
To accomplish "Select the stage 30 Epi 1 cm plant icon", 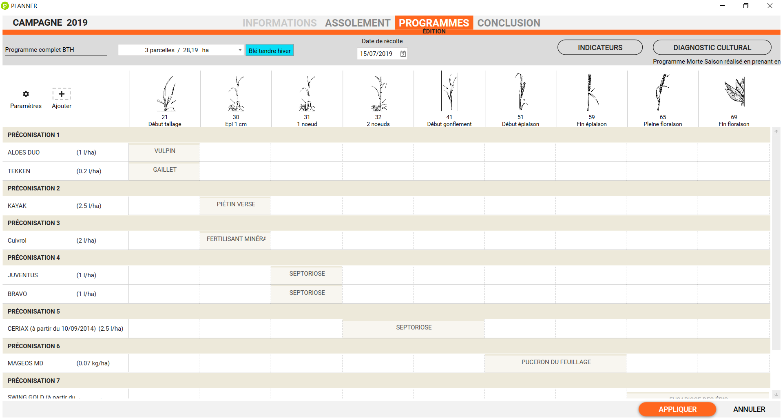I will coord(236,93).
